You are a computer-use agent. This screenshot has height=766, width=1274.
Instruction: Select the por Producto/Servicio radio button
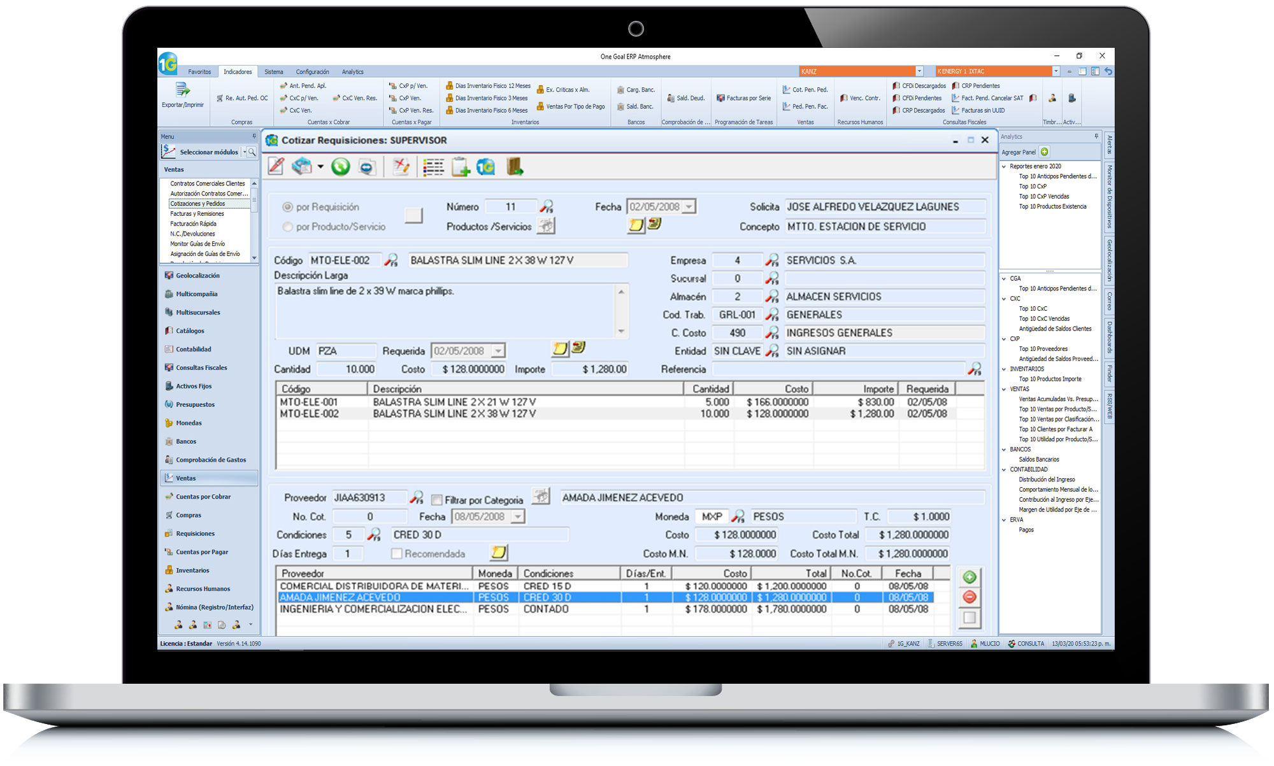point(287,227)
